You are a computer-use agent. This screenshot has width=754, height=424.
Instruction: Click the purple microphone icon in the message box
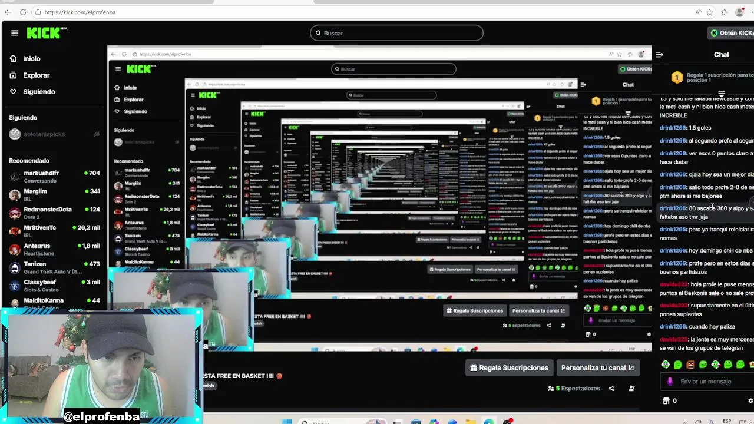click(x=670, y=382)
